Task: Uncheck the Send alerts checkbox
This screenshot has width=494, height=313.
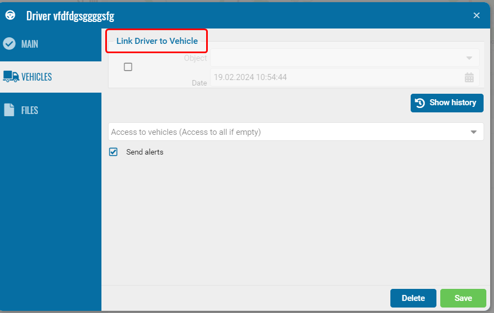Action: (113, 152)
